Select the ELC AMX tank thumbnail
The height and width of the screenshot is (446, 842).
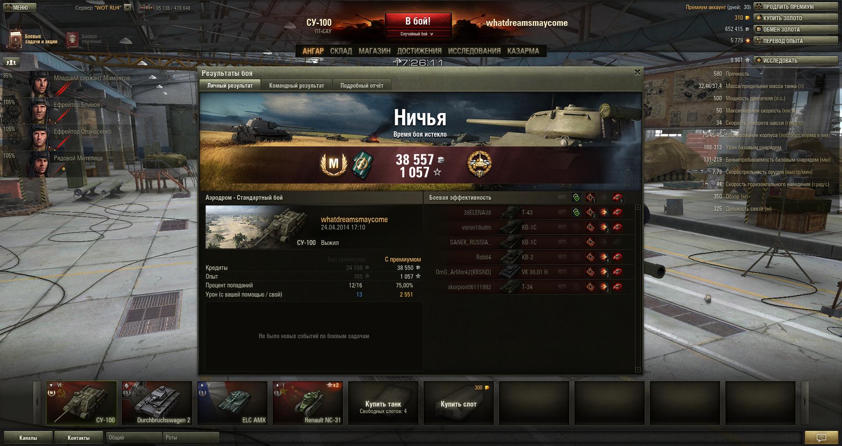point(232,403)
